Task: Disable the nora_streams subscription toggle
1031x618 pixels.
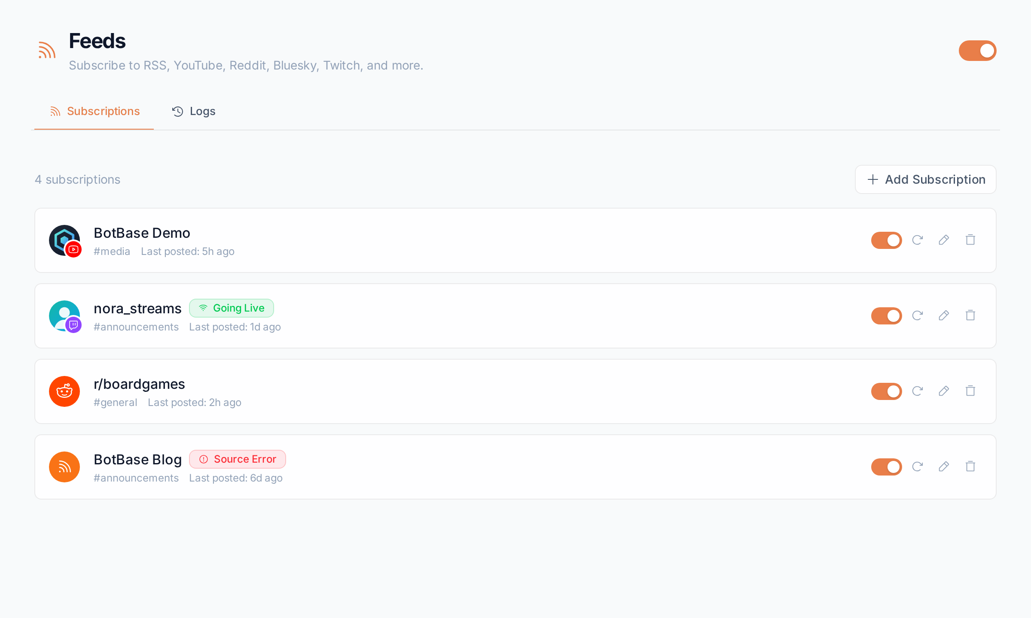Action: click(x=886, y=316)
